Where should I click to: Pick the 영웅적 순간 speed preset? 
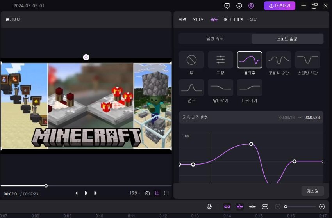pos(278,60)
